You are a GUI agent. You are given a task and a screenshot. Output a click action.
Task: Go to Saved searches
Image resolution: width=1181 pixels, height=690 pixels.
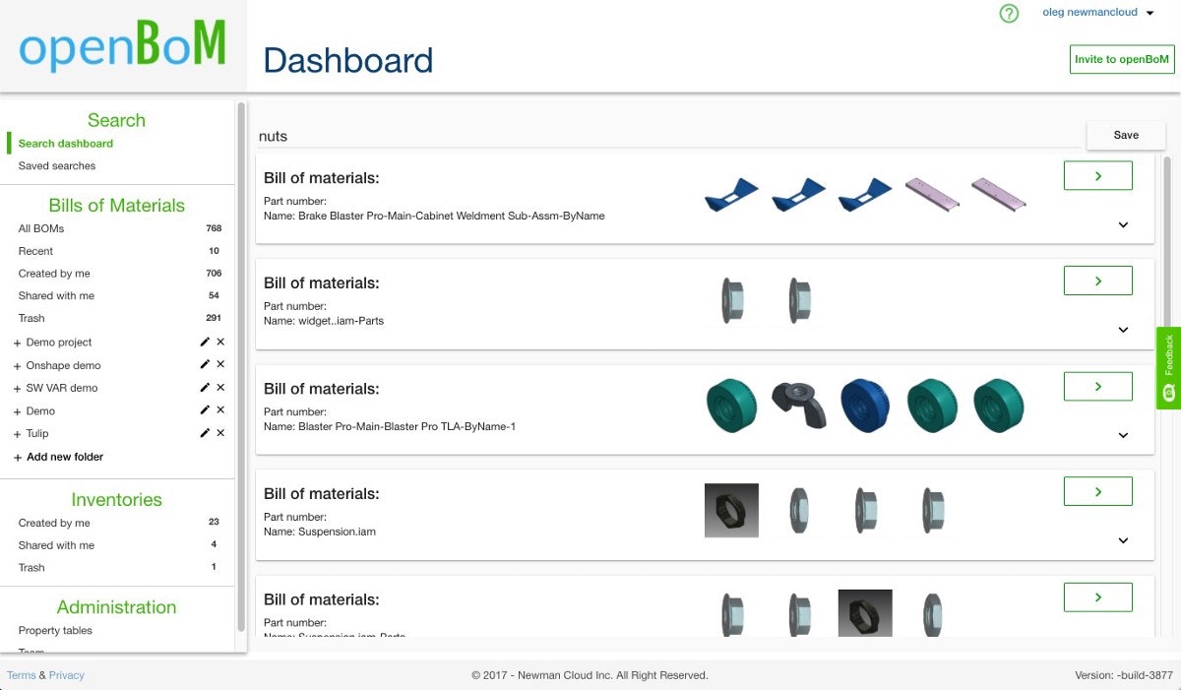(57, 165)
